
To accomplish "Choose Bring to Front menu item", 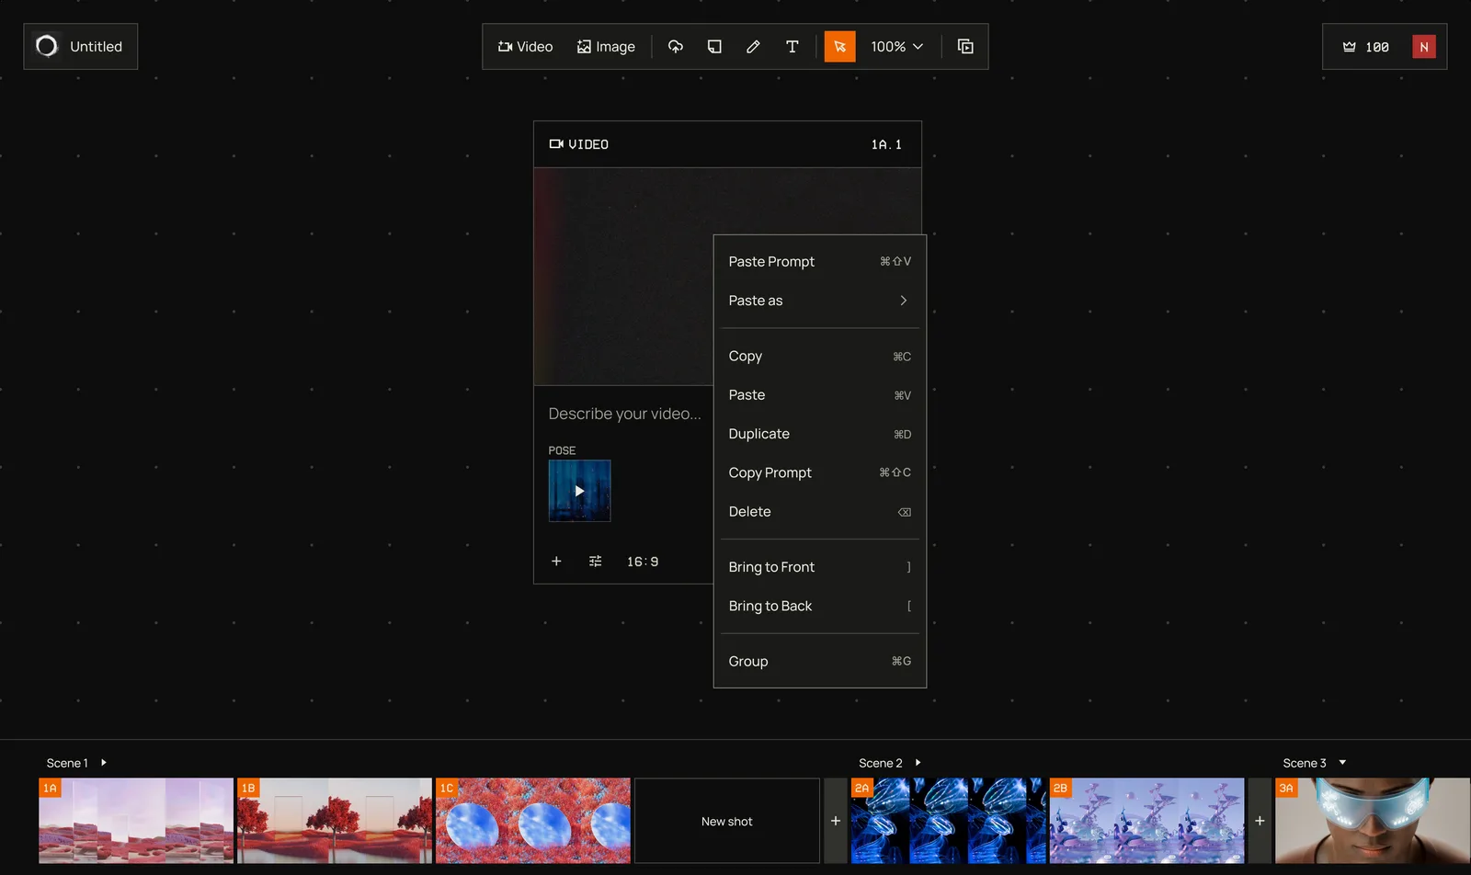I will (x=820, y=567).
